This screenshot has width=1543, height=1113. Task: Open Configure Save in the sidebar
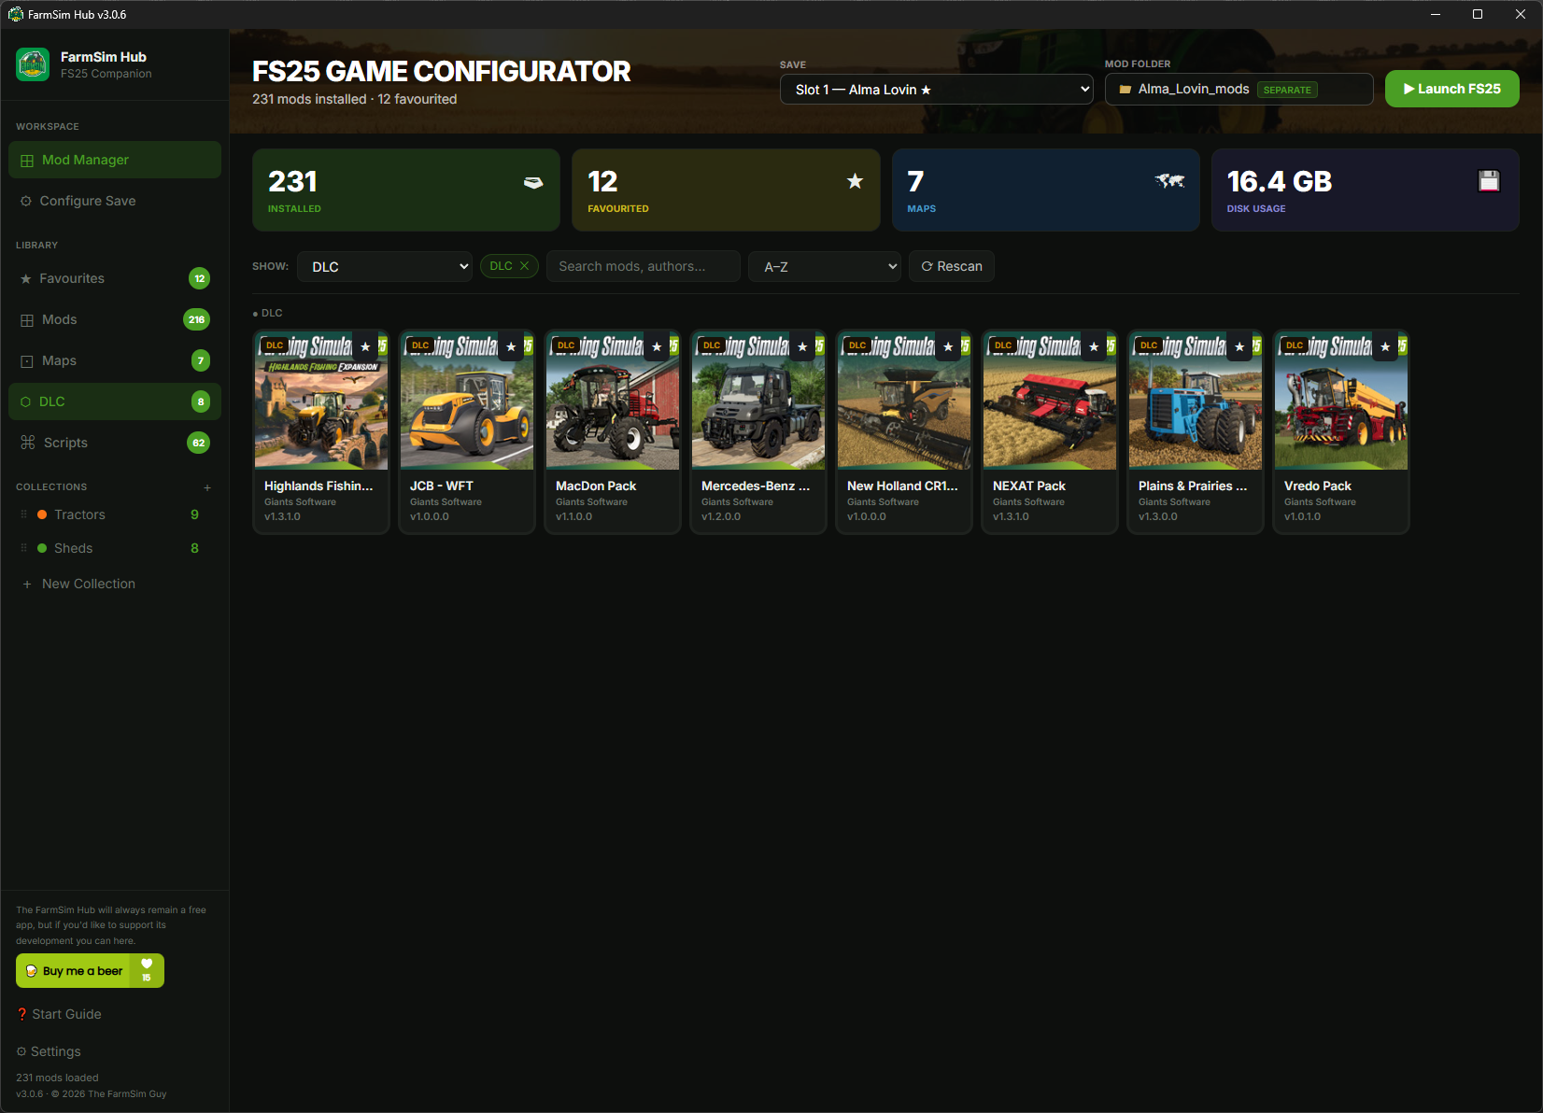point(115,201)
